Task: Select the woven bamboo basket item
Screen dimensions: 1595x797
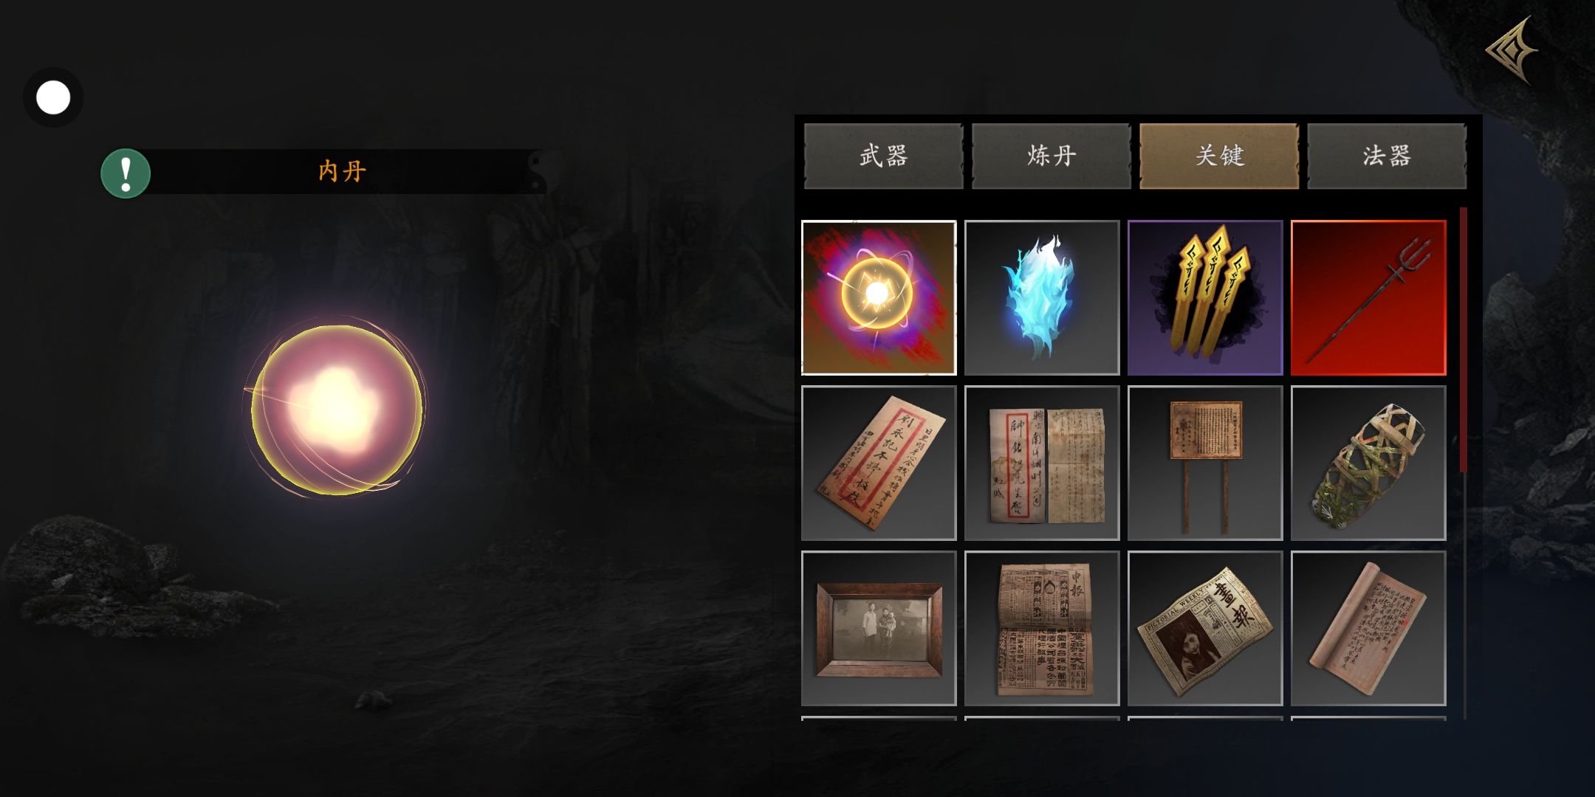Action: 1368,463
